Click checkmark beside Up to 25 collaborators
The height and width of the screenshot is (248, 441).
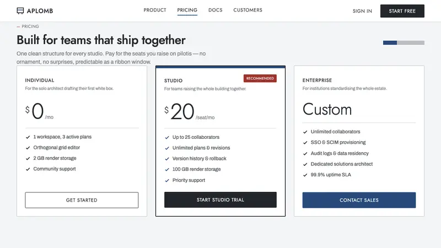point(167,137)
